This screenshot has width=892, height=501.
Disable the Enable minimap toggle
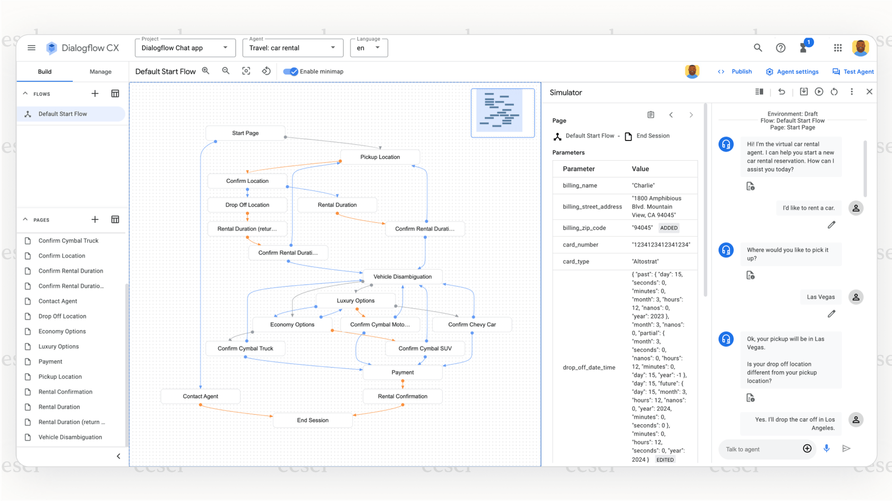tap(291, 71)
